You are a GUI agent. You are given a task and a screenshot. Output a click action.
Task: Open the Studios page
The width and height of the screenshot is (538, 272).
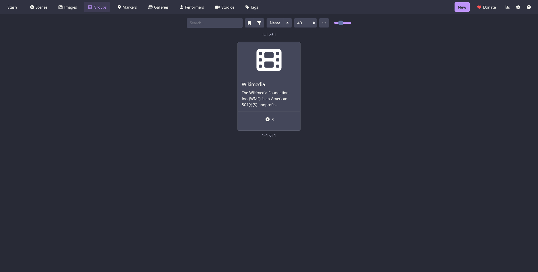pyautogui.click(x=225, y=7)
